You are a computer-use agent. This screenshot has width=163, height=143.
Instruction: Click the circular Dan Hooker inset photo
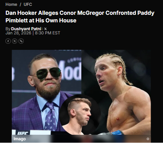tap(80, 114)
